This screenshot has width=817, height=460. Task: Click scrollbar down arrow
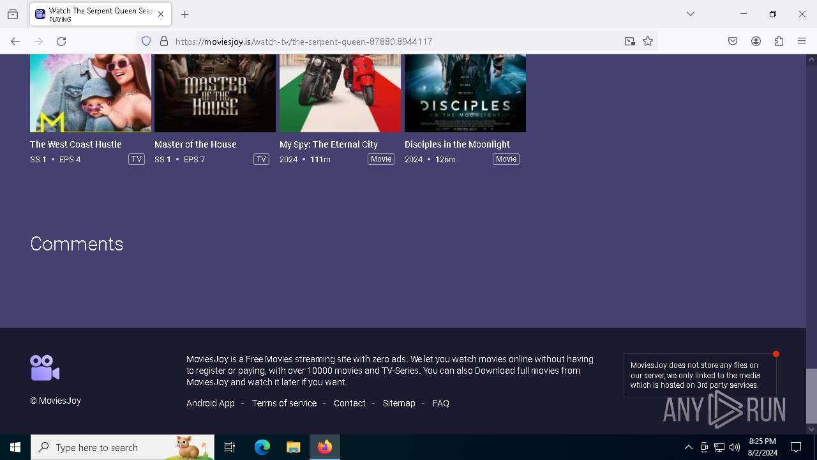(811, 429)
